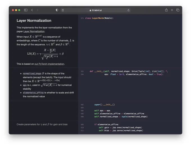
Task: Maximize the window with the green button
Action: [x=19, y=10]
